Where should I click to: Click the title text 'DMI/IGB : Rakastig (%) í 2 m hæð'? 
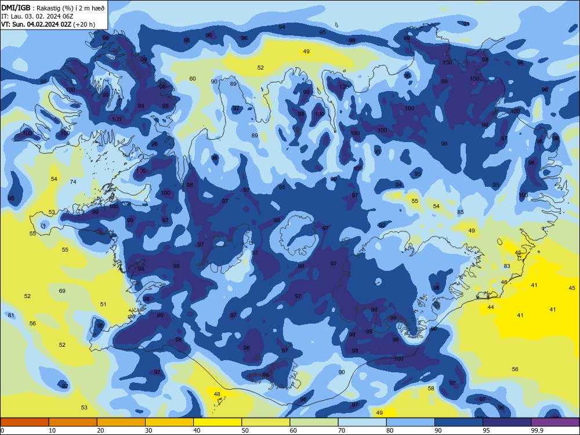click(x=53, y=8)
